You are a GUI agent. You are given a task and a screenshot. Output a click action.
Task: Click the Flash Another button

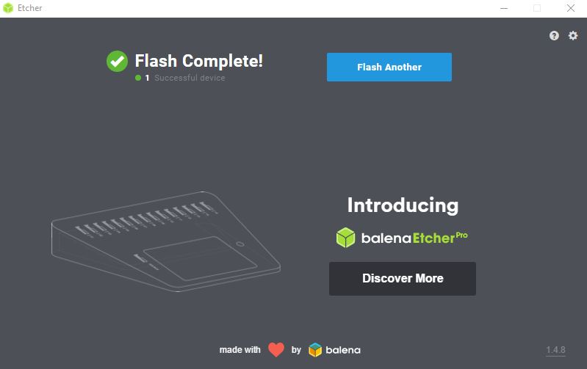pyautogui.click(x=389, y=67)
